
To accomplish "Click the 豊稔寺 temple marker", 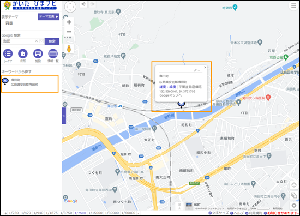I will (x=118, y=11).
